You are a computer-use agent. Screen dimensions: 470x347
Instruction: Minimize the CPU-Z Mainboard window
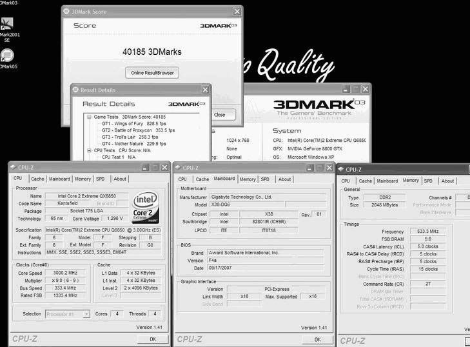click(x=310, y=168)
